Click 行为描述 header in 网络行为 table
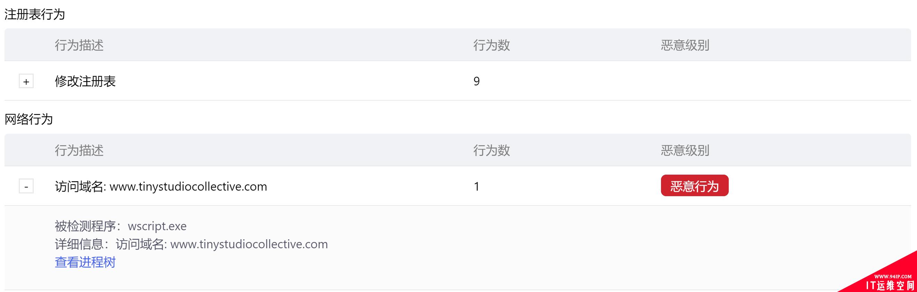 click(79, 150)
